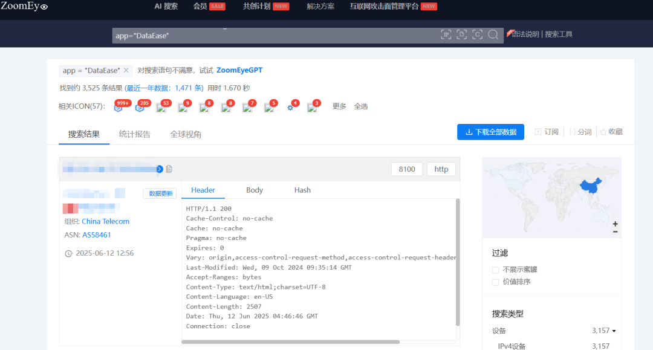The width and height of the screenshot is (653, 350).
Task: Click the 数据更新 button
Action: point(160,193)
